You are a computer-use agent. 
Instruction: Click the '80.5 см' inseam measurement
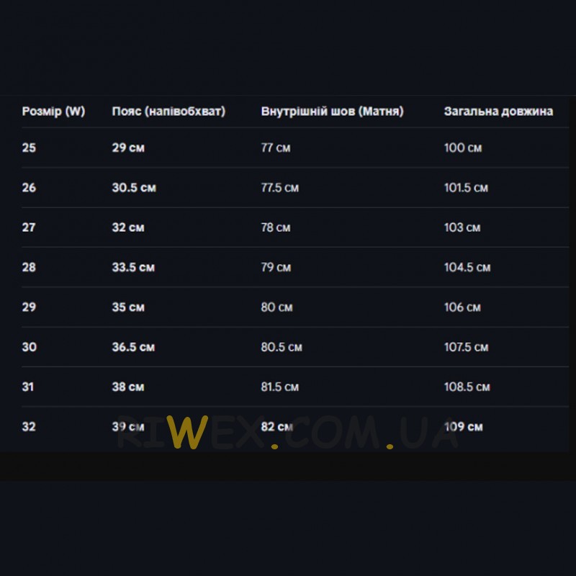coord(282,347)
